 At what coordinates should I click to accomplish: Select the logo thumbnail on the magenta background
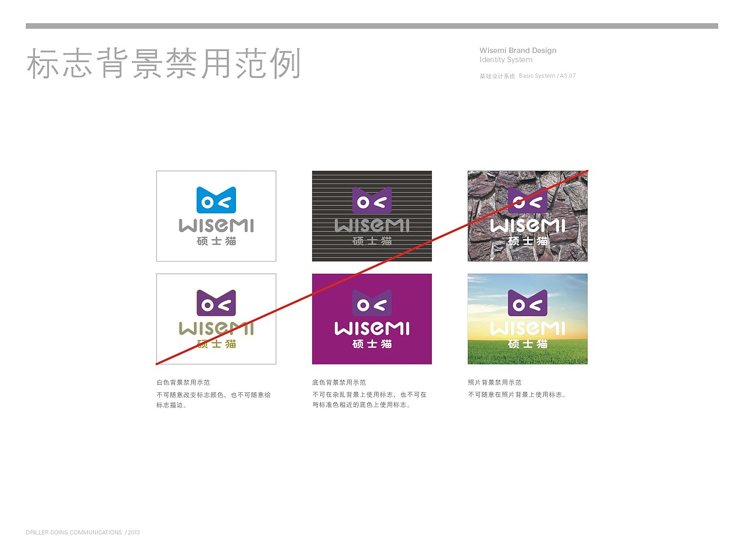tap(372, 319)
